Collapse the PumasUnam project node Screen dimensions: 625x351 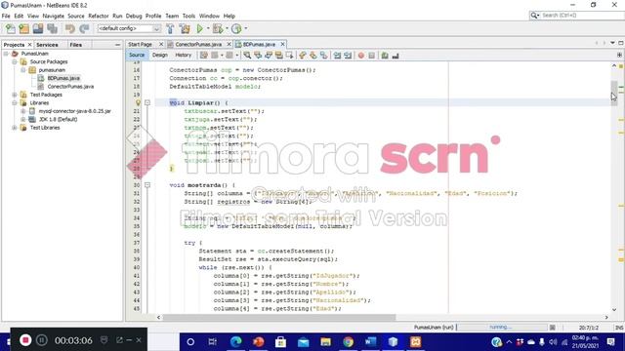point(6,54)
